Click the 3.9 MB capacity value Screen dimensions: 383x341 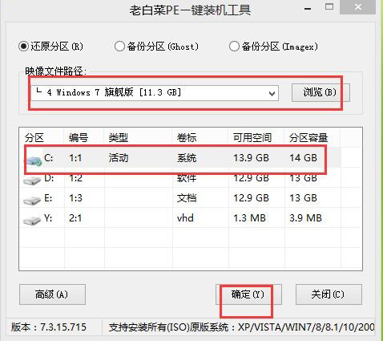[x=305, y=218]
